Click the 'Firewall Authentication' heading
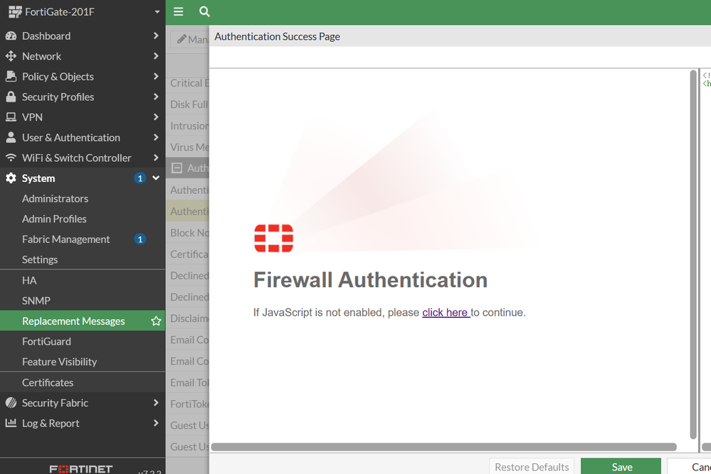 click(x=371, y=280)
